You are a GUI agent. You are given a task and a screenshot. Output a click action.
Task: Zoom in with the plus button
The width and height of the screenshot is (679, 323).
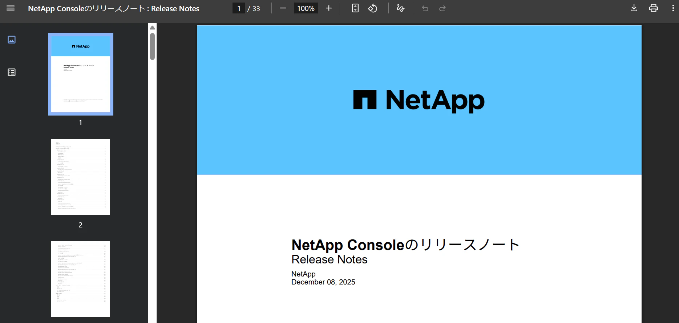pos(329,8)
